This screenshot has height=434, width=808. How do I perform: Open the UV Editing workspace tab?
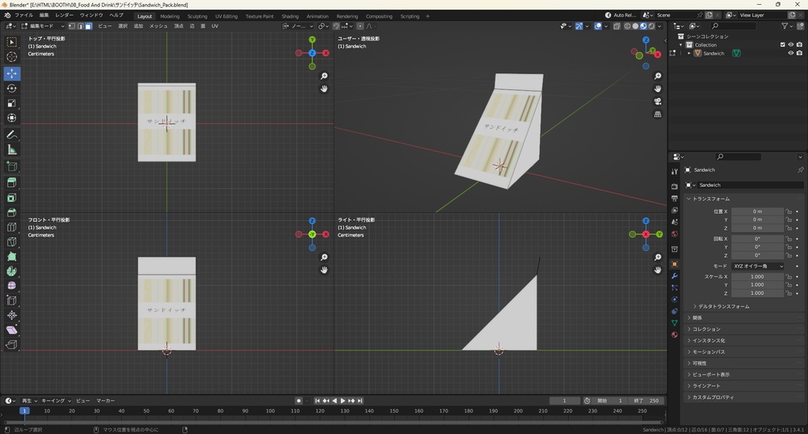pyautogui.click(x=225, y=16)
